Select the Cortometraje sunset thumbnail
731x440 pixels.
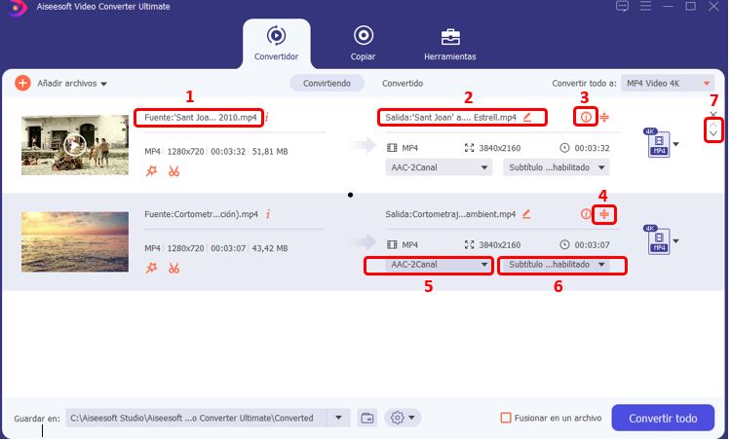click(x=75, y=241)
